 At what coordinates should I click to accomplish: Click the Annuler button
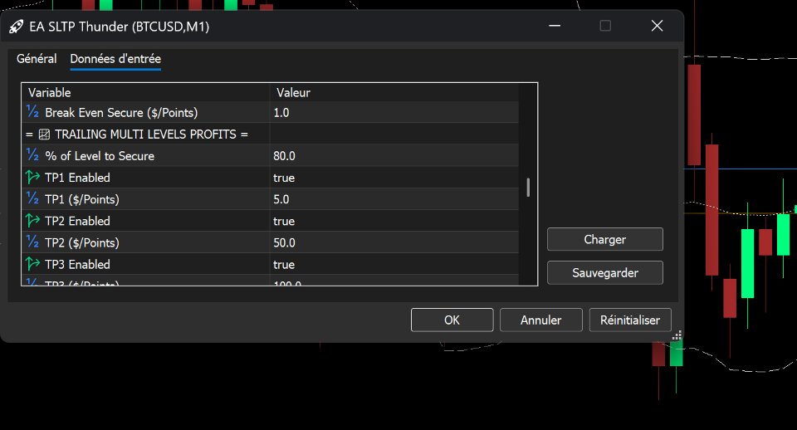pos(540,320)
